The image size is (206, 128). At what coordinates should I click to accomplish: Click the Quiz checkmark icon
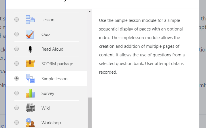pyautogui.click(x=30, y=34)
